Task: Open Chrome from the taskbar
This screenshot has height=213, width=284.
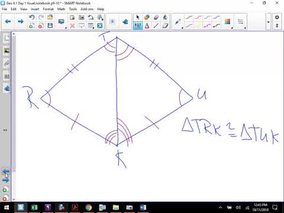Action: [x=89, y=208]
